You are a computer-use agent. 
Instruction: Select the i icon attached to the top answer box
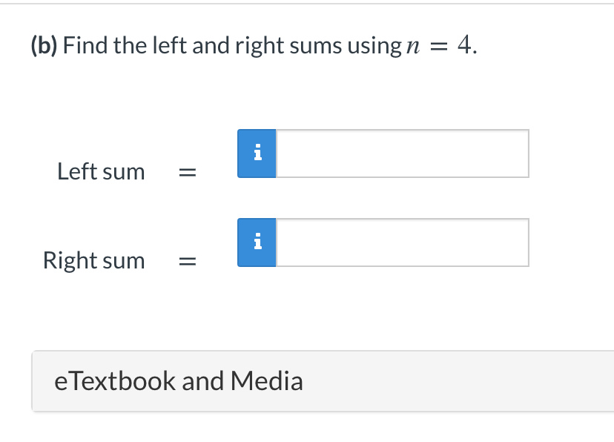point(257,154)
